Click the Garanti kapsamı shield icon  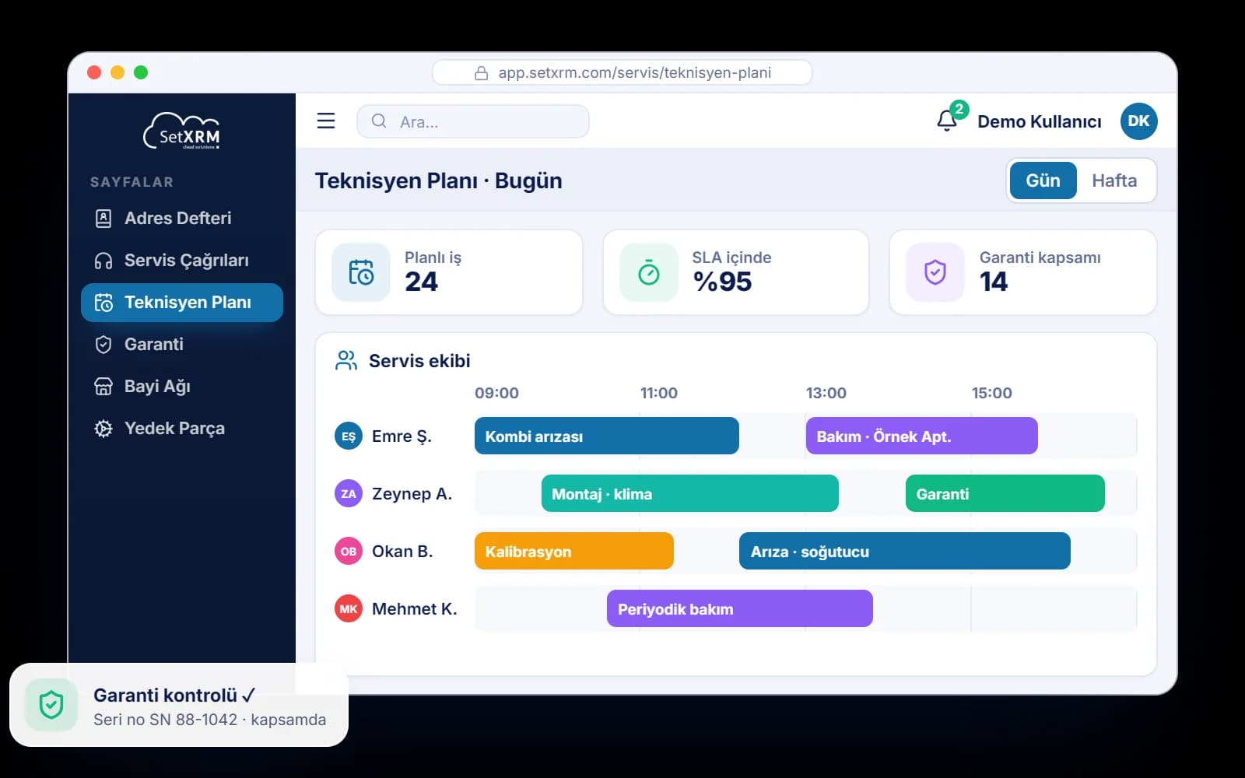[935, 272]
